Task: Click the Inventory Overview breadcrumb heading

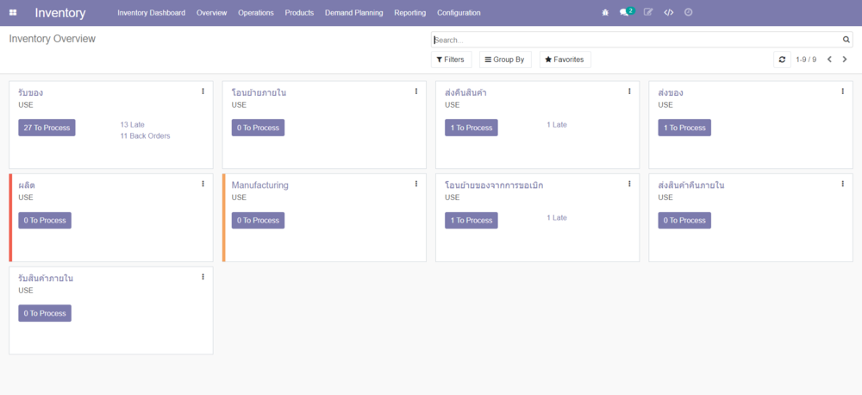Action: click(x=53, y=39)
